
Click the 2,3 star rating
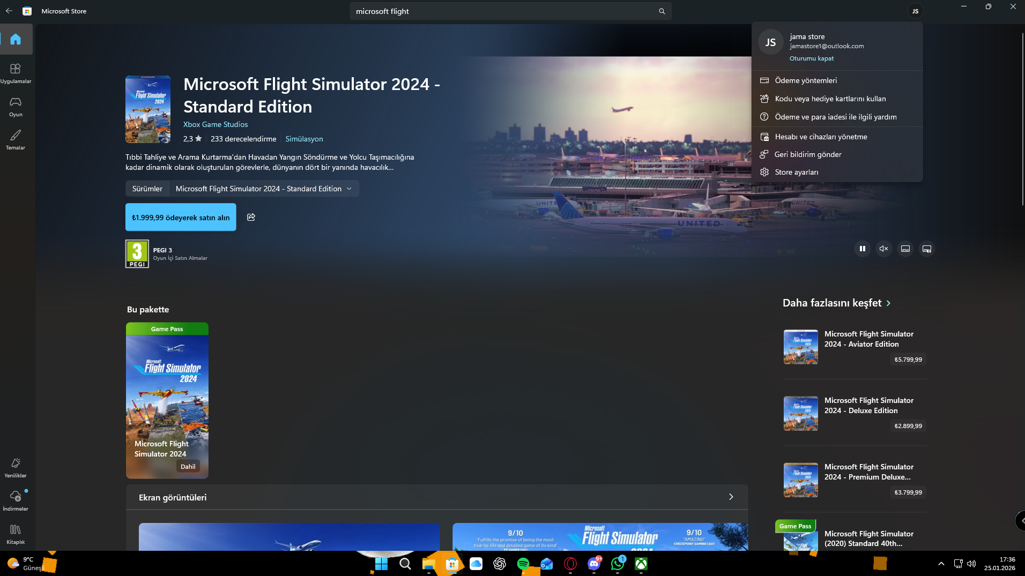tap(192, 139)
